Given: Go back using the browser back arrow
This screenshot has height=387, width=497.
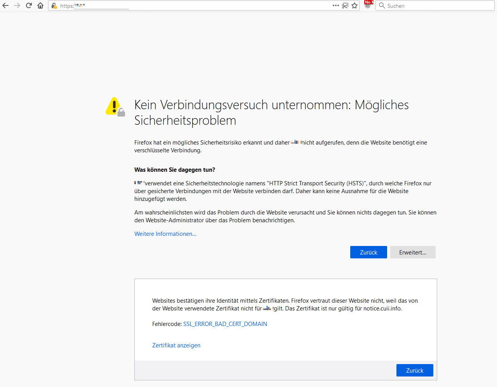Looking at the screenshot, I should pos(5,5).
